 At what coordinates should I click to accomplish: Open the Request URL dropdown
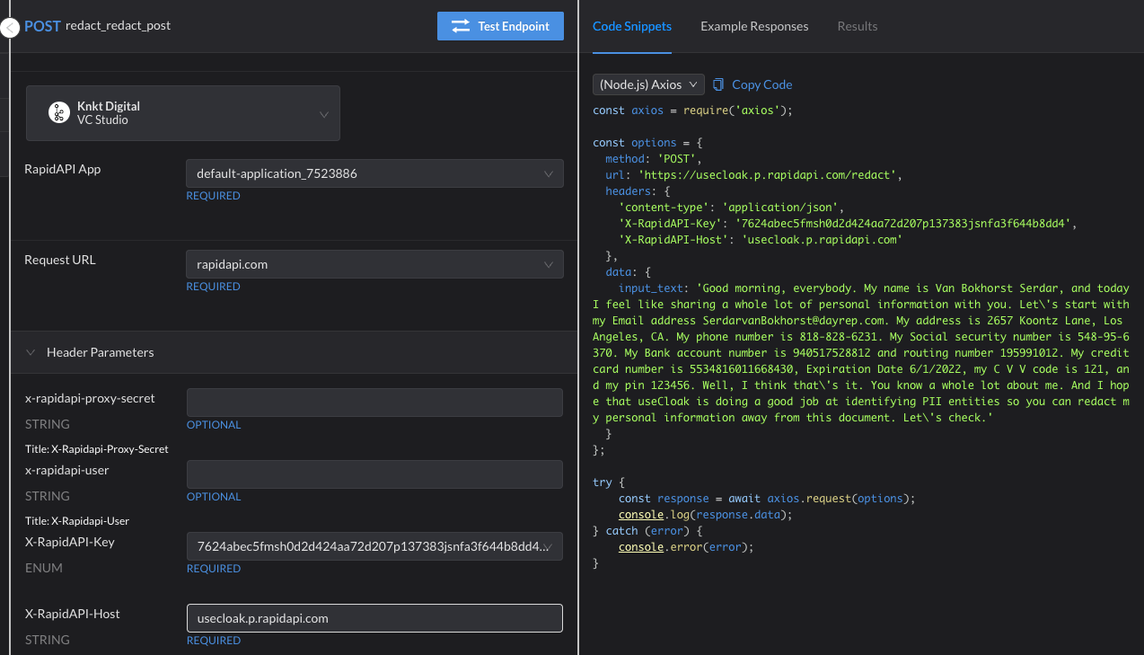click(x=374, y=264)
